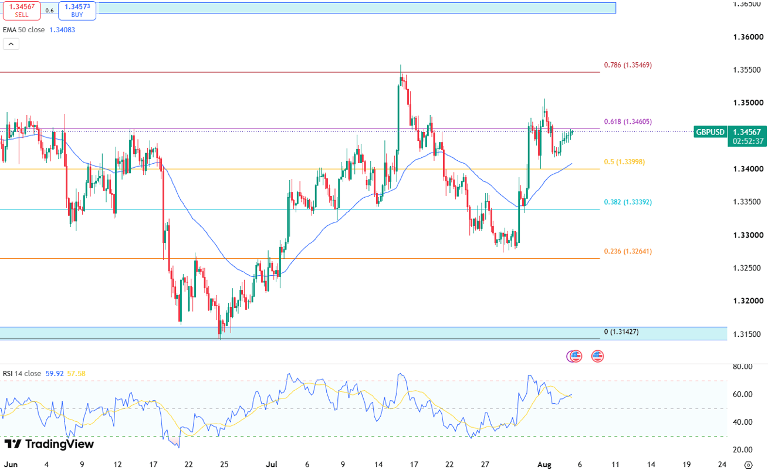Image resolution: width=768 pixels, height=470 pixels.
Task: Select the RSI 14 close indicator legend
Action: (x=22, y=373)
